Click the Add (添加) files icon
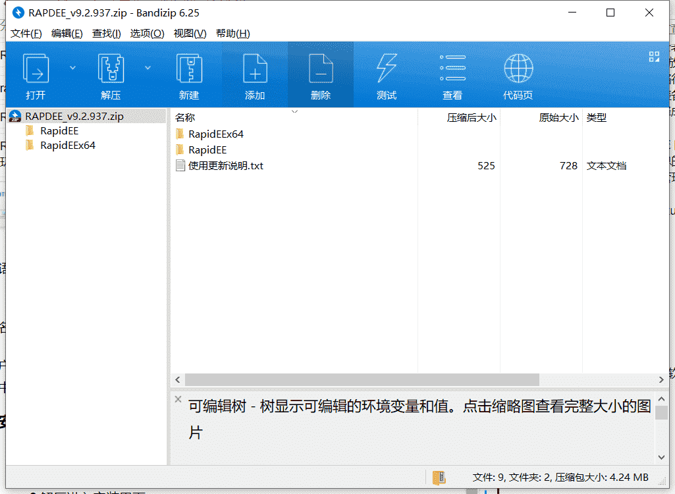Viewport: 675px width, 494px height. click(x=255, y=68)
